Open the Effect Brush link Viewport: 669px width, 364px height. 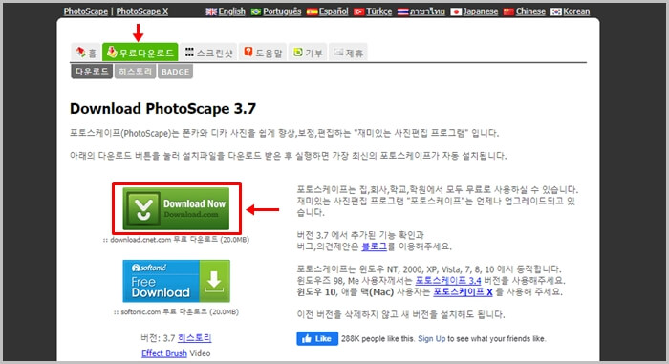coord(164,353)
